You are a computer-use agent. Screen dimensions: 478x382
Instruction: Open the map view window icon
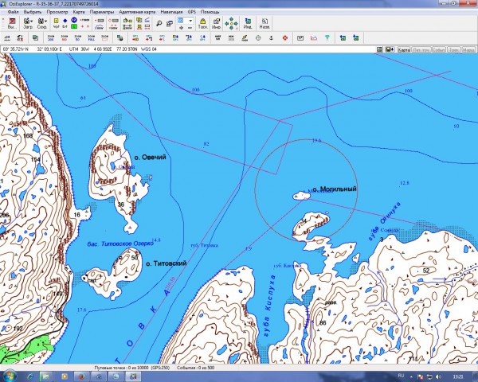170,23
